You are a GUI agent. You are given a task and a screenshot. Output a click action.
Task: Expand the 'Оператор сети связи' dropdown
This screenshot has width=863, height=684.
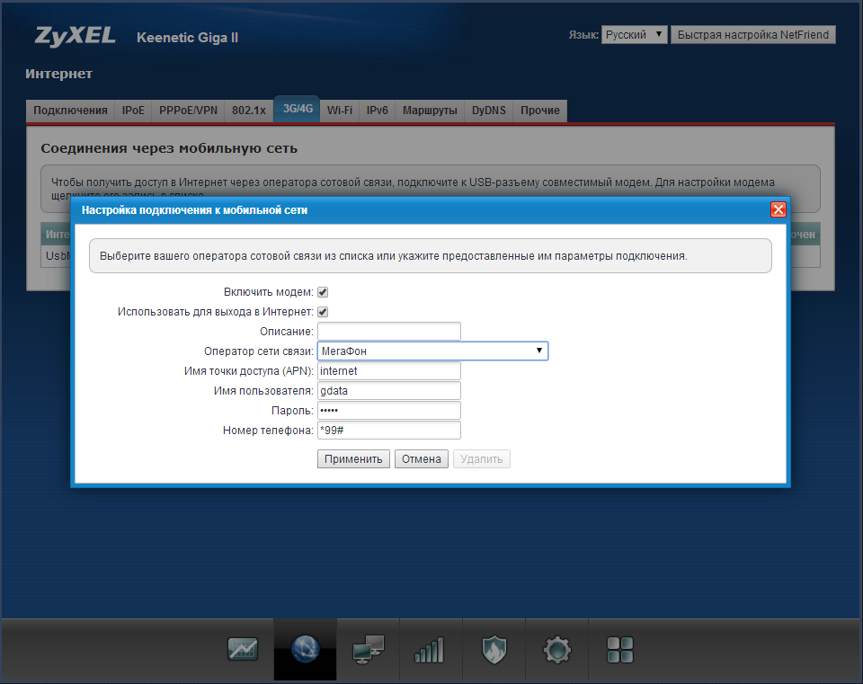(432, 351)
